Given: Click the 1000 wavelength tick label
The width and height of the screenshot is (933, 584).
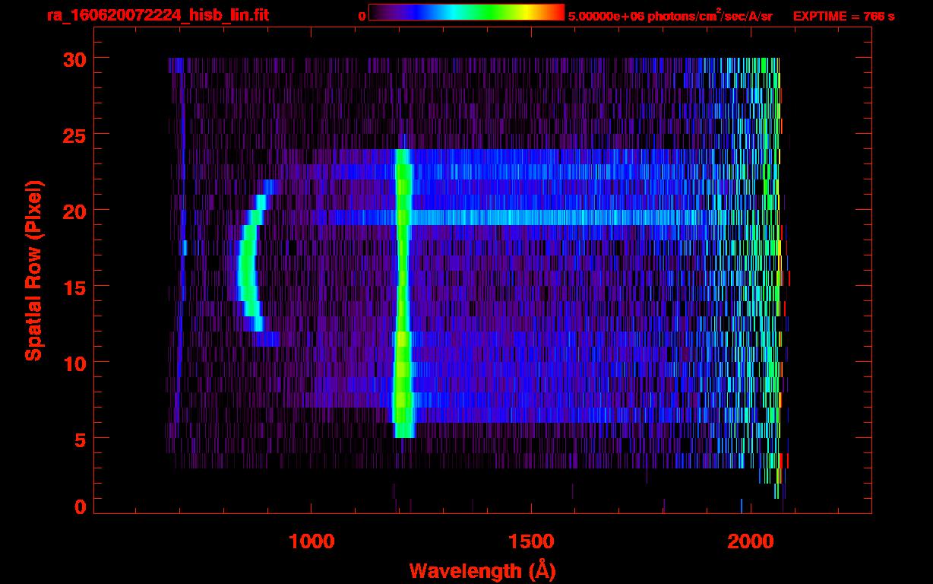Looking at the screenshot, I should point(312,541).
